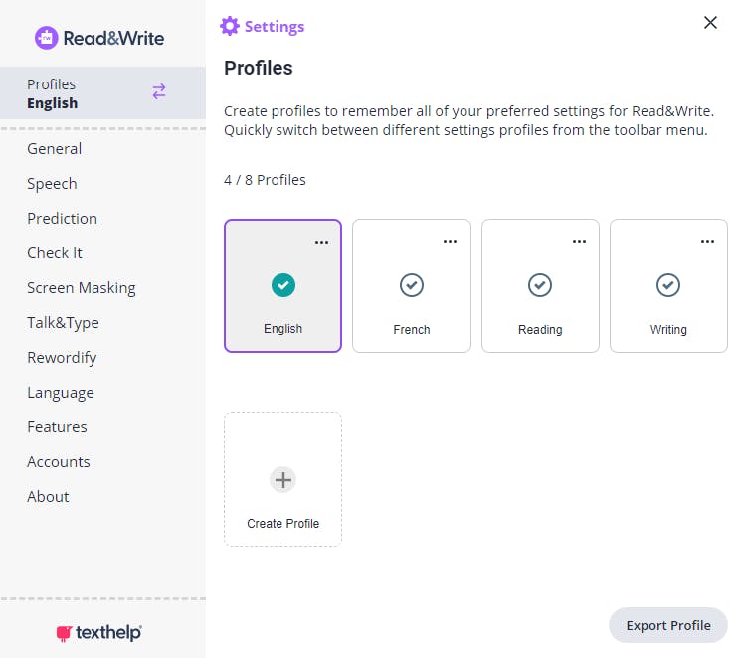This screenshot has width=742, height=658.
Task: Select Talk&Type in the sidebar
Action: pos(63,323)
